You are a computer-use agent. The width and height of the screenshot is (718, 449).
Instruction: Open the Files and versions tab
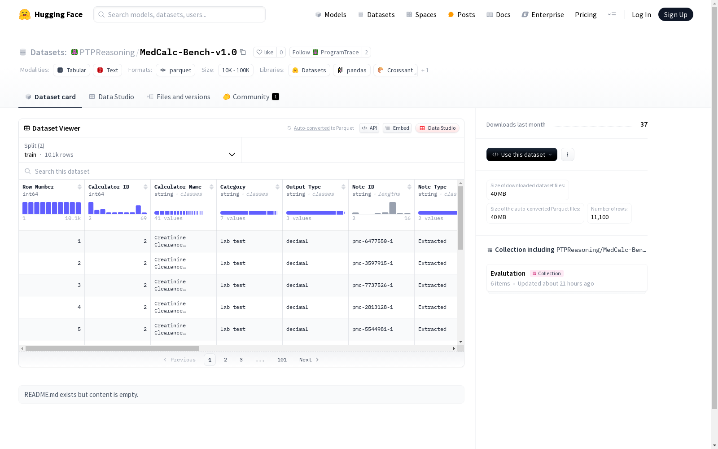[179, 97]
